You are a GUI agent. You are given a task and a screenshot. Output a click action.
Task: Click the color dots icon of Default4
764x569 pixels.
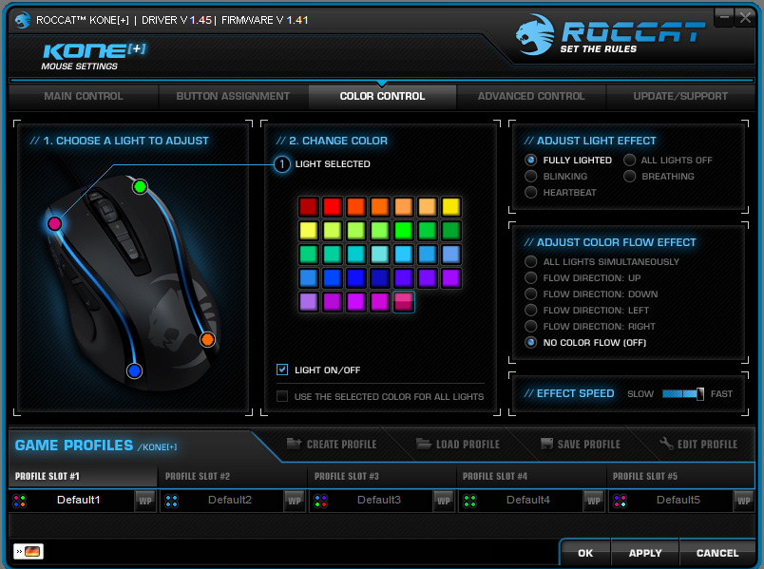tap(469, 501)
